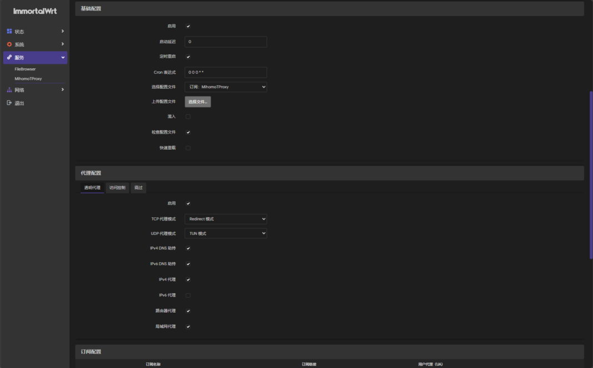Viewport: 593px width, 368px height.
Task: Click the 服务 icon in the sidebar
Action: pos(9,58)
